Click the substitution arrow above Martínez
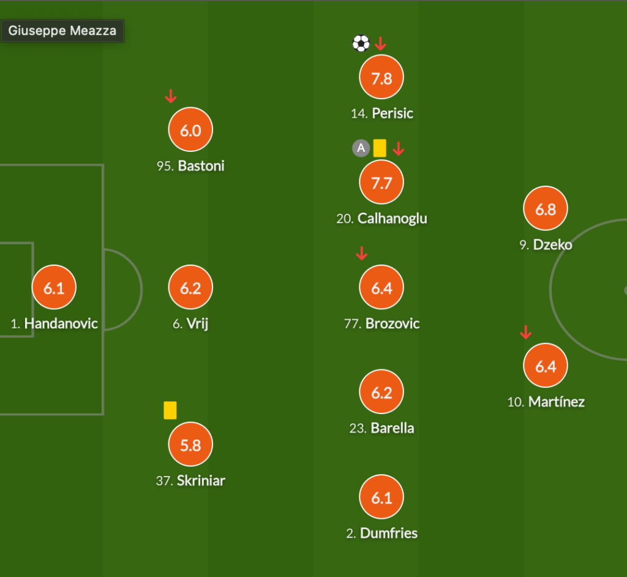This screenshot has width=627, height=577. pyautogui.click(x=525, y=332)
